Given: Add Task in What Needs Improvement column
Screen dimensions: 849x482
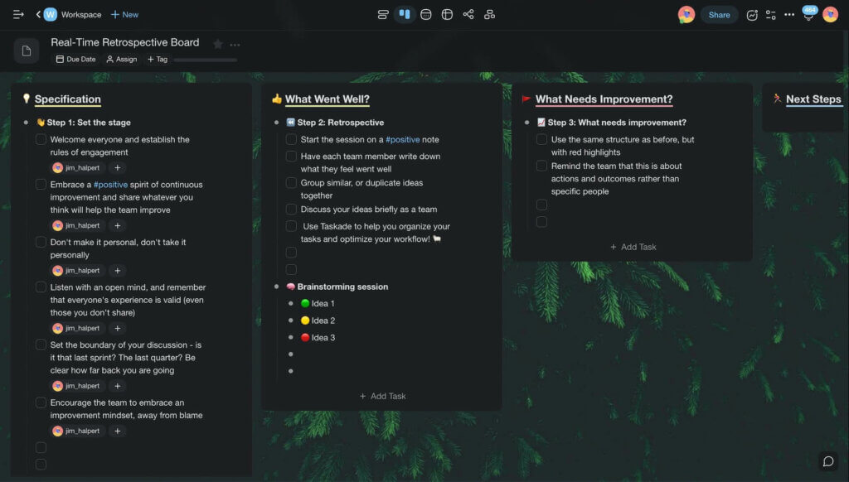Looking at the screenshot, I should pos(633,247).
